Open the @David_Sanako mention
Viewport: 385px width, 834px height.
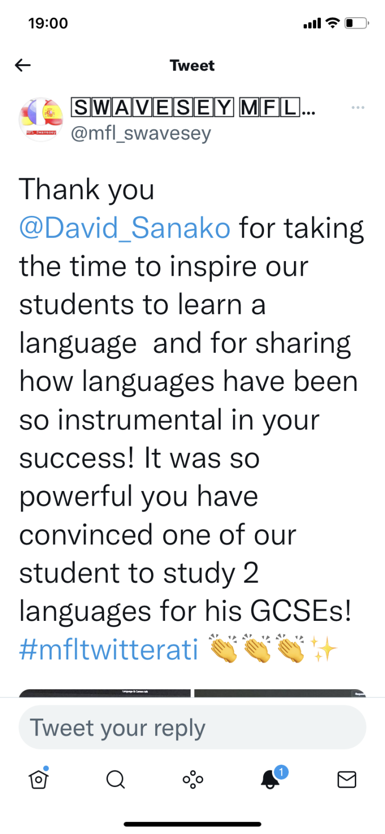coord(125,228)
